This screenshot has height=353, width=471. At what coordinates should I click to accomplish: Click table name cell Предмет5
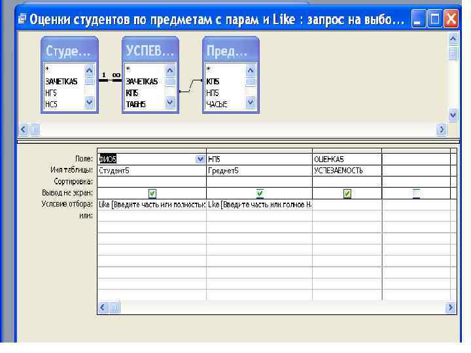[x=259, y=171]
